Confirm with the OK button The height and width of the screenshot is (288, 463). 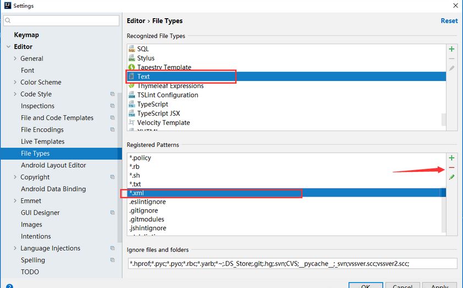point(366,286)
